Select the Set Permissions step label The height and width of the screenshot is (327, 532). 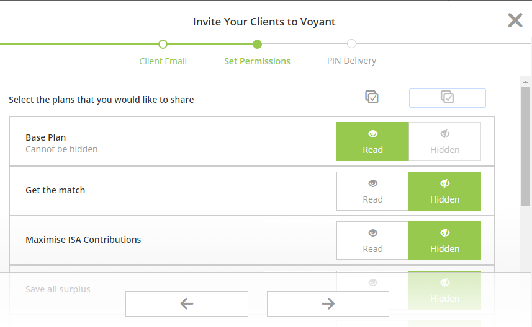[x=257, y=61]
